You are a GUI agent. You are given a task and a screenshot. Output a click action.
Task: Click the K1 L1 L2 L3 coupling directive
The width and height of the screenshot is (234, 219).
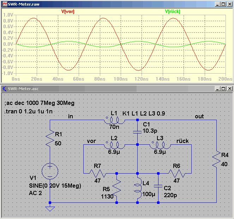144,113
